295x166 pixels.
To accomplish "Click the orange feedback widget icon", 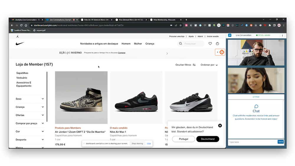I will pos(222,52).
